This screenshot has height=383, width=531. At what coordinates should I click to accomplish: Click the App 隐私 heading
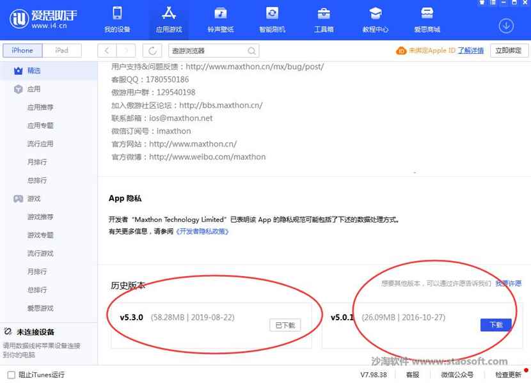tap(125, 198)
